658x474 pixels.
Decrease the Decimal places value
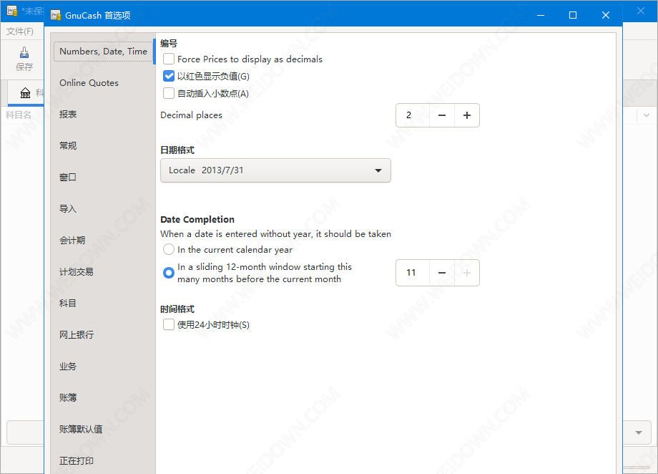point(442,115)
